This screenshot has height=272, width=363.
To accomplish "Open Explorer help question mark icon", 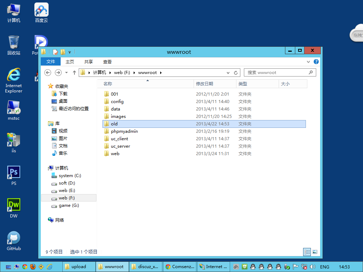I will coord(316,62).
